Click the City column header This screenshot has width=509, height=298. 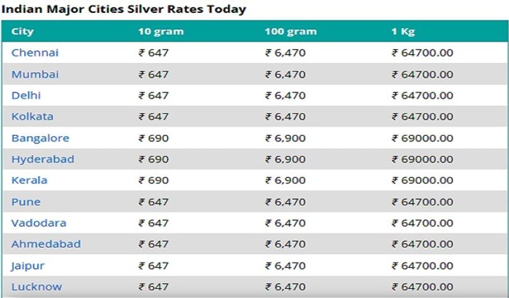pos(22,32)
